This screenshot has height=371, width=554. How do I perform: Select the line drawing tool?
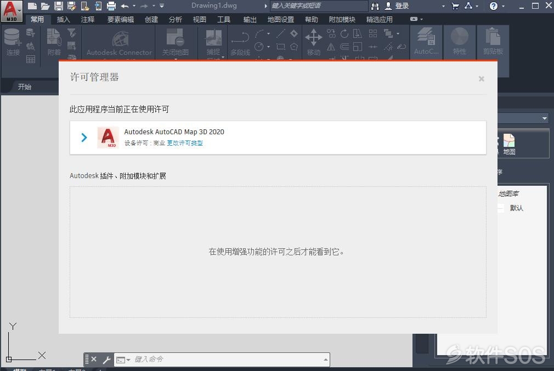[x=280, y=33]
